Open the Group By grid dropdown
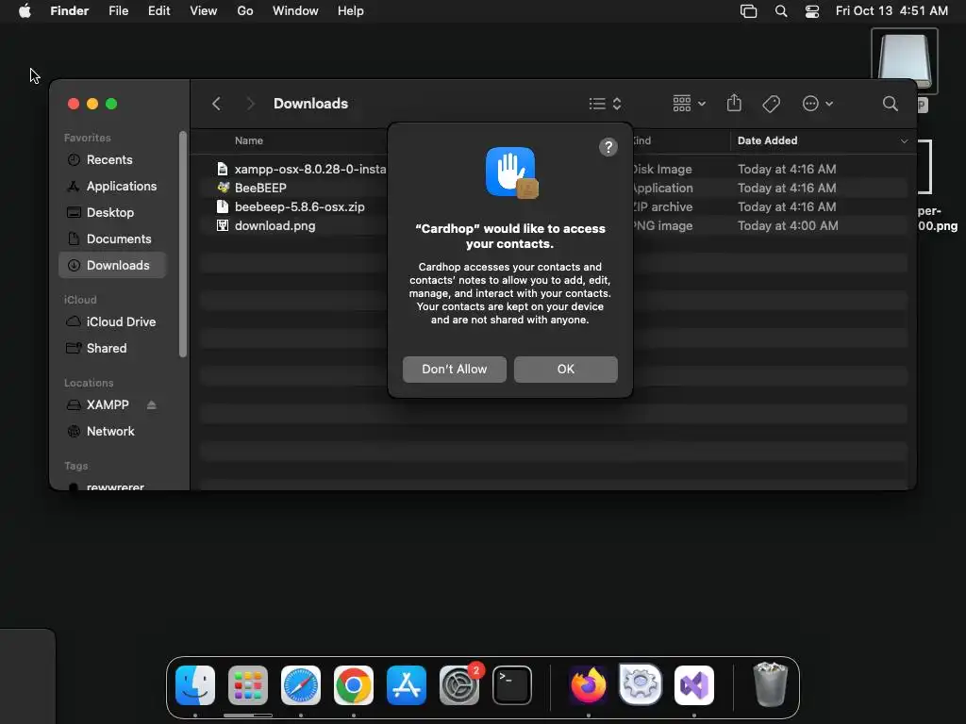The height and width of the screenshot is (724, 966). click(689, 104)
